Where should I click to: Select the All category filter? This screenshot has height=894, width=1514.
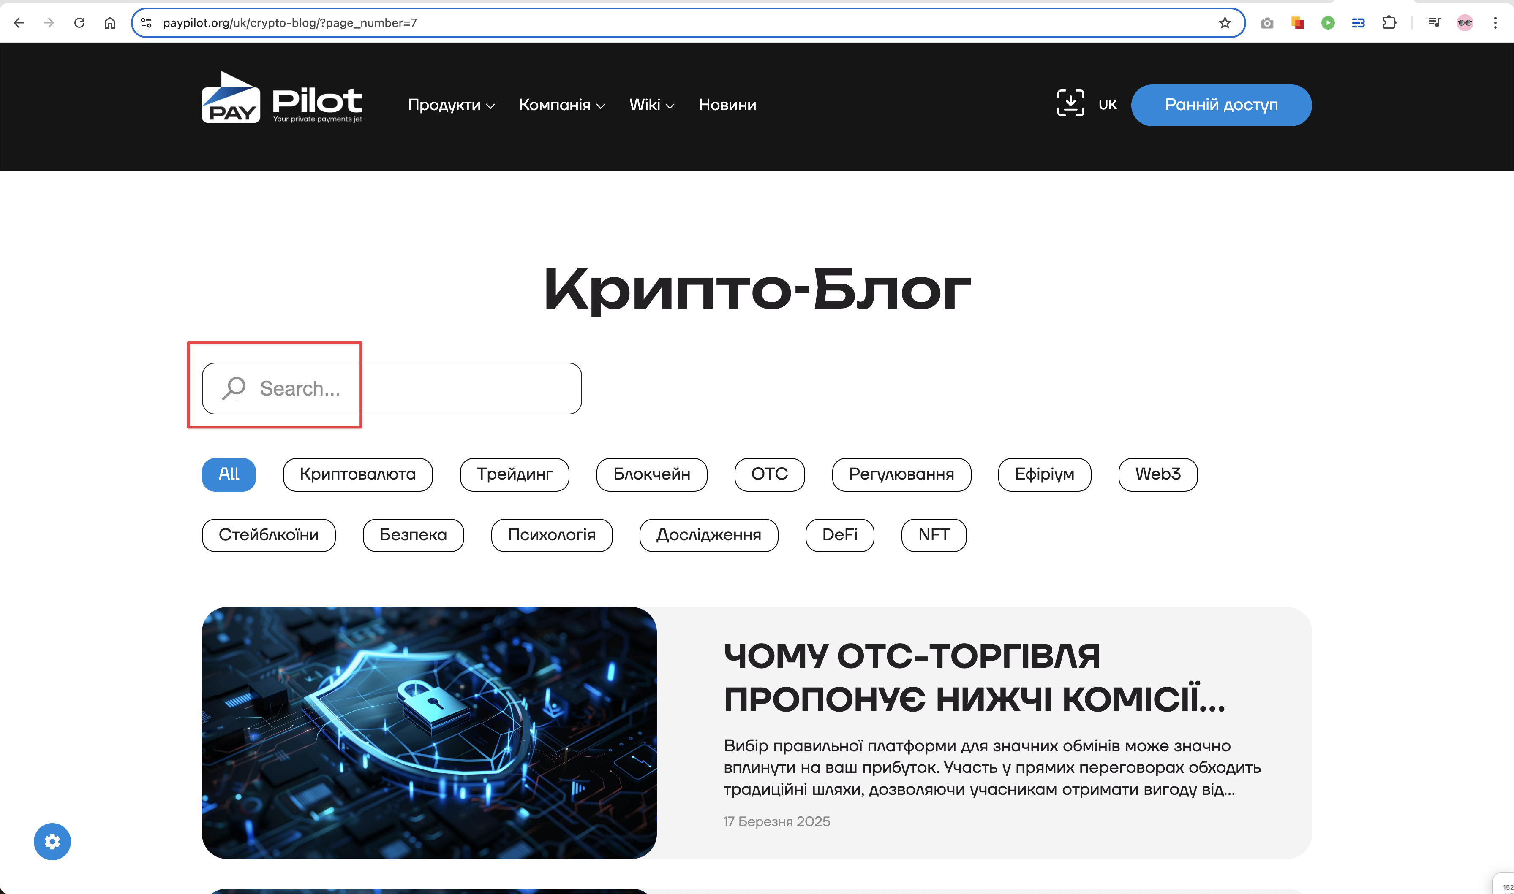(x=229, y=474)
